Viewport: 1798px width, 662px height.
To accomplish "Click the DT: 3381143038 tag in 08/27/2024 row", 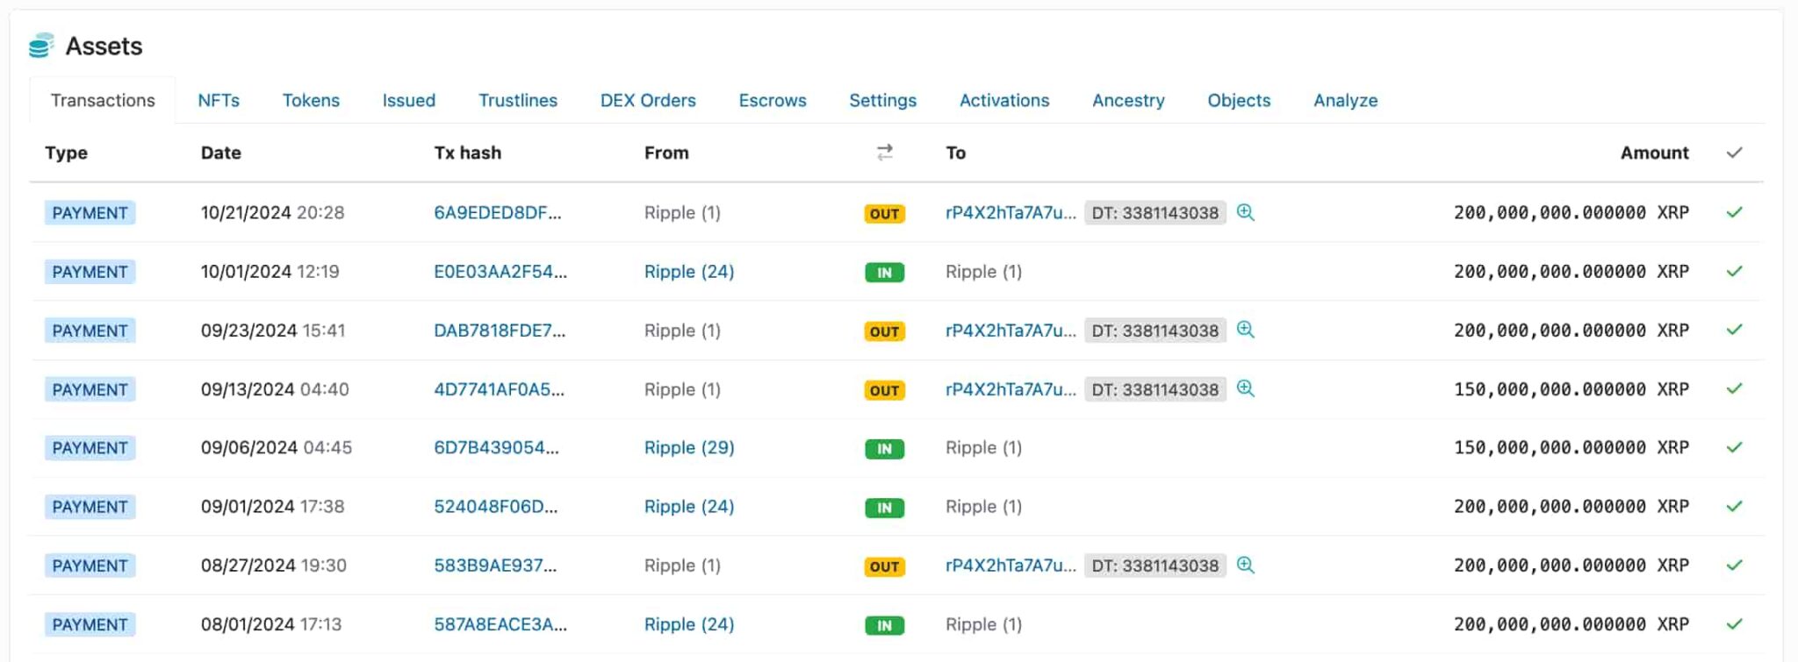I will point(1154,566).
